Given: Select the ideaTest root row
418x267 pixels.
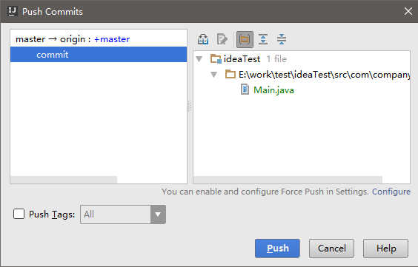Looking at the screenshot, I should [x=302, y=58].
